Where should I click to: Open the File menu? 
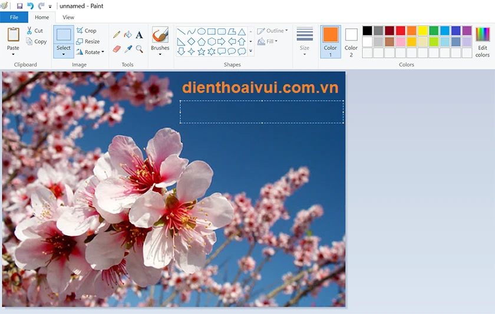pos(14,17)
